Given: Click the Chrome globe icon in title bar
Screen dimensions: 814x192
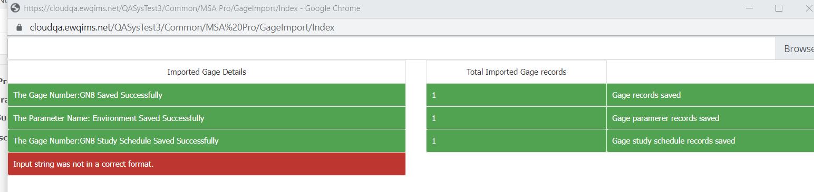Looking at the screenshot, I should tap(15, 8).
